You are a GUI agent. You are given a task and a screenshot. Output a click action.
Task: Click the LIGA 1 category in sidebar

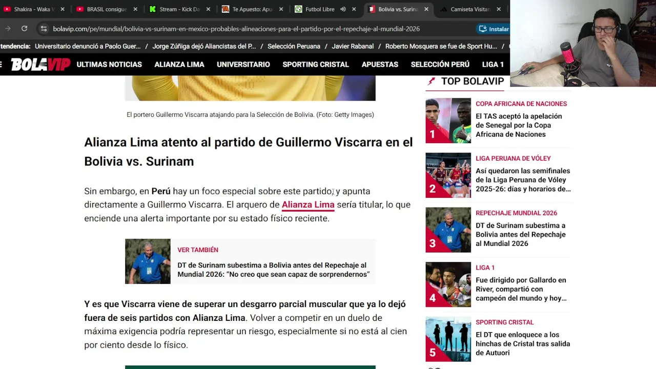485,268
